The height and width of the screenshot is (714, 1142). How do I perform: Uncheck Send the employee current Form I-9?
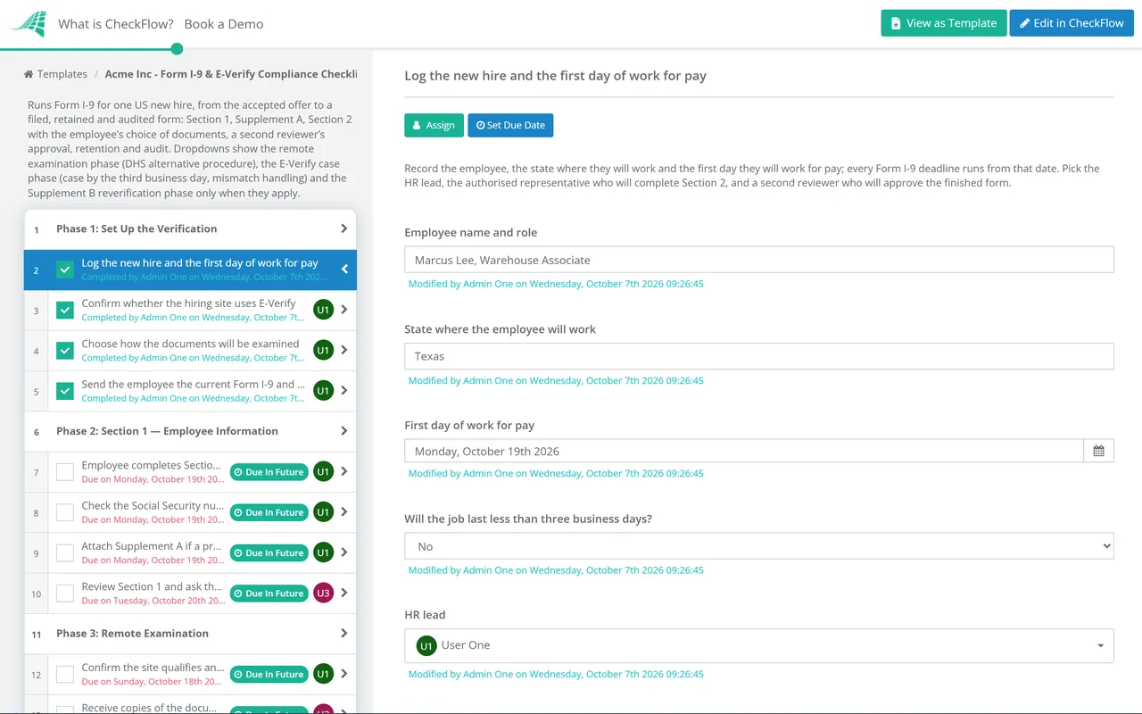pyautogui.click(x=65, y=391)
